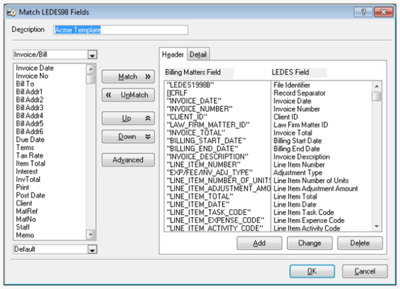Move field Up in the list
This screenshot has height=289, width=400.
(128, 119)
